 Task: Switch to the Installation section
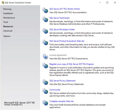pyautogui.click(x=8, y=13)
